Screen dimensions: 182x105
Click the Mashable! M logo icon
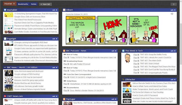[x=5, y=10]
